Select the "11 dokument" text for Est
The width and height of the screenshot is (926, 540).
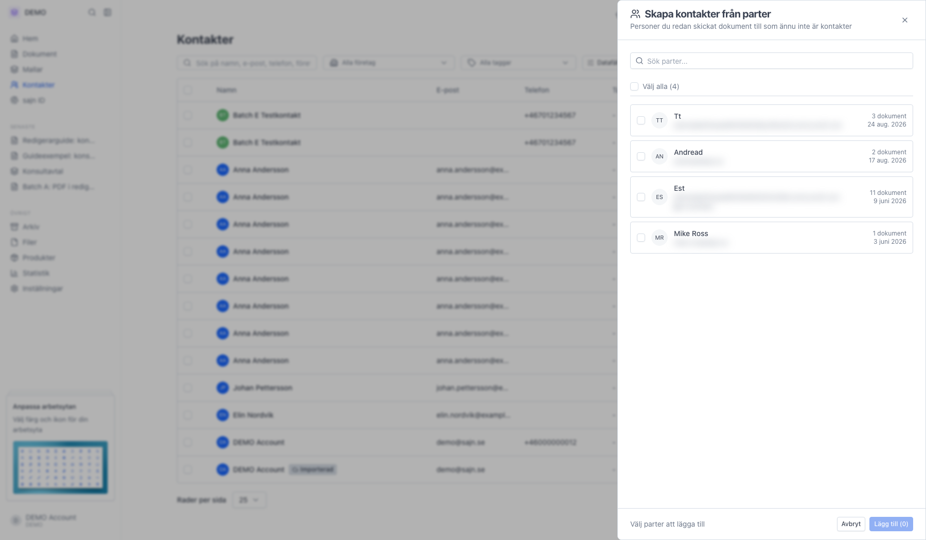tap(888, 193)
